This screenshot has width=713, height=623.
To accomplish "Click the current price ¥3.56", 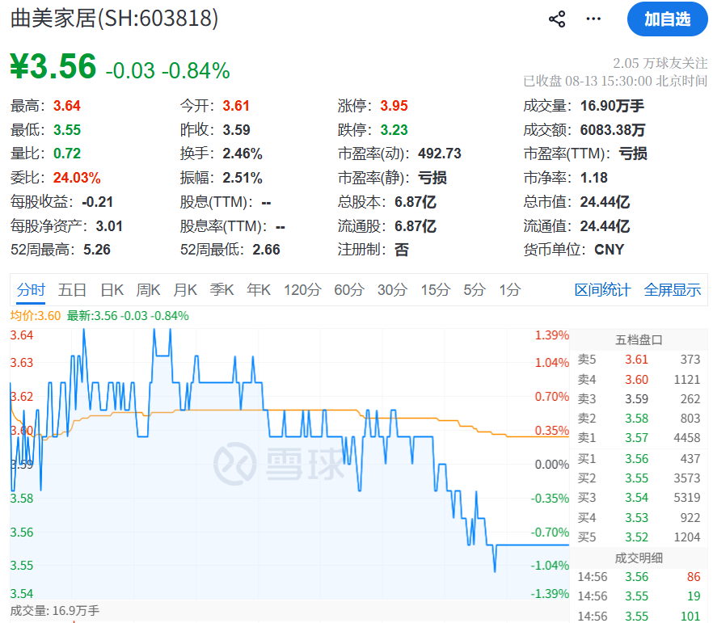I will 53,66.
